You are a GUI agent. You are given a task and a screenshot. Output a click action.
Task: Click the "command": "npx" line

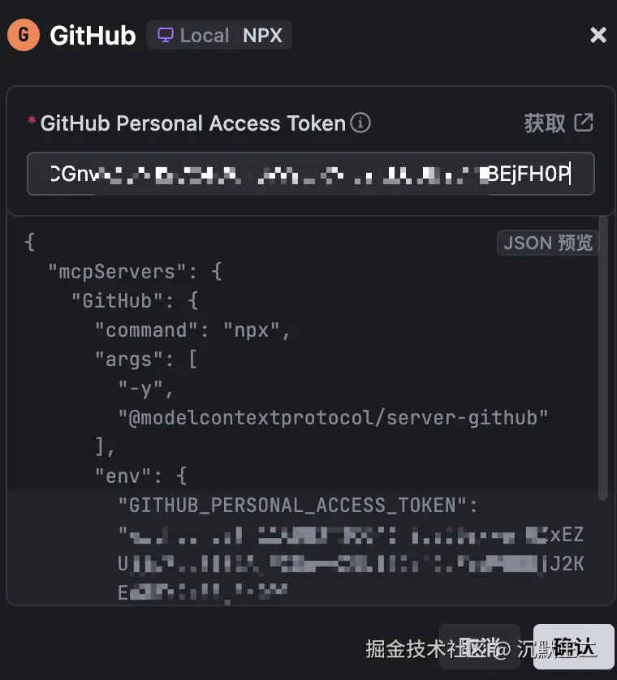click(x=192, y=330)
